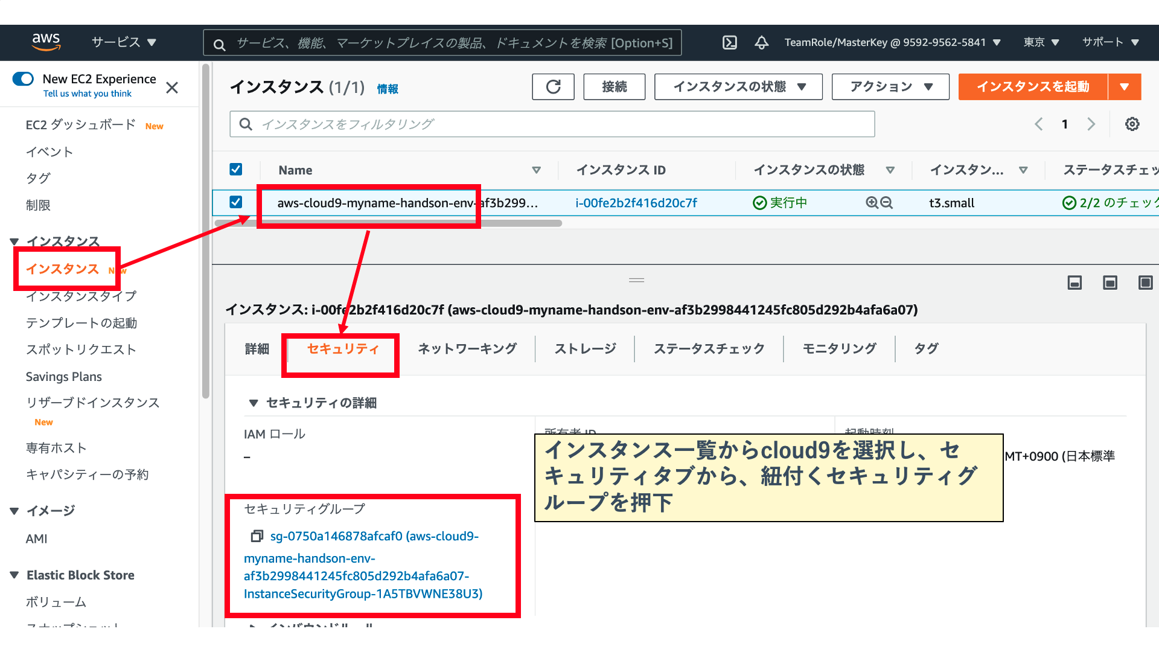This screenshot has height=652, width=1159.
Task: Click the t3.small instance type cell
Action: (952, 203)
